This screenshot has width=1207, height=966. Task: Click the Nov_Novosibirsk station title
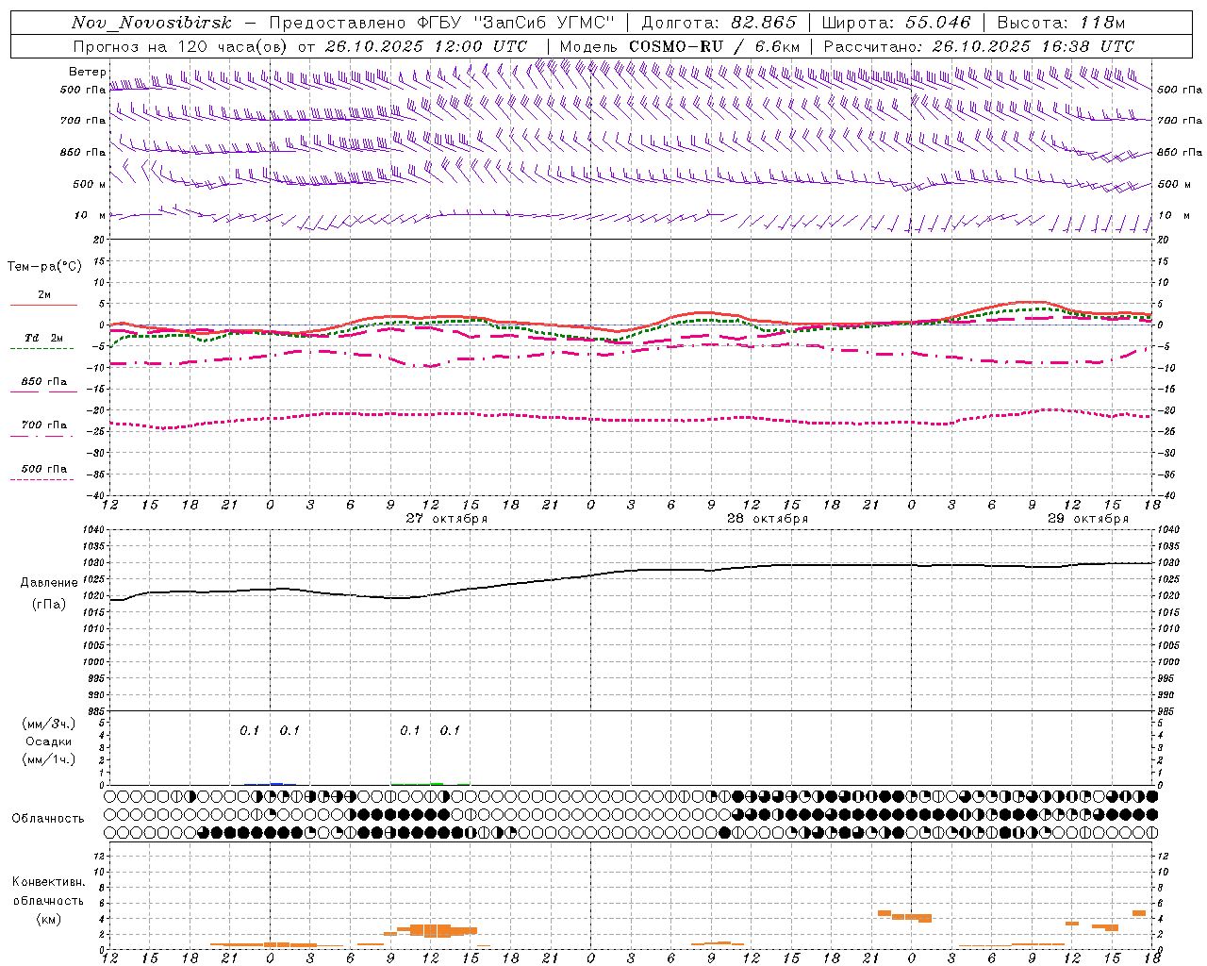tap(152, 23)
